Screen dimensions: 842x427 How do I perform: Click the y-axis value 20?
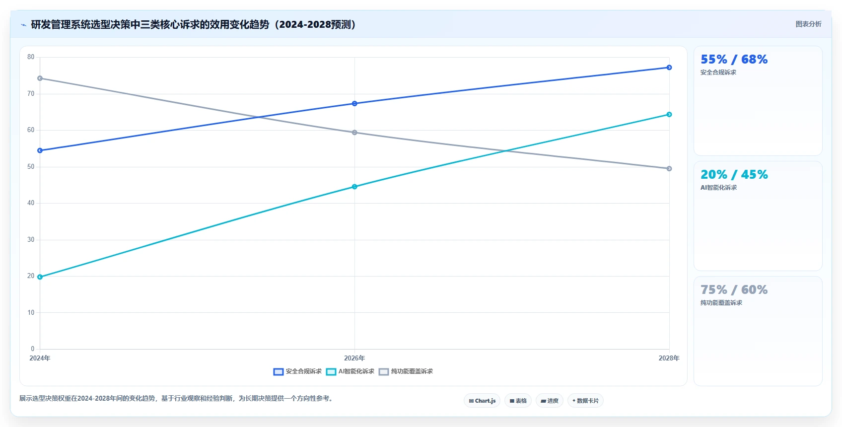31,276
